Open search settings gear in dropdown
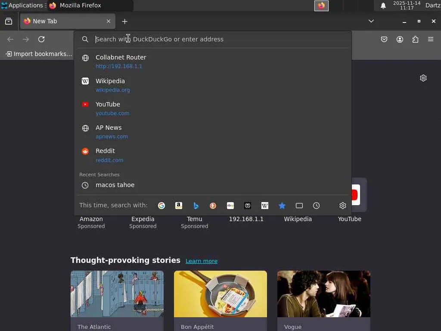The width and height of the screenshot is (441, 331). (x=342, y=206)
